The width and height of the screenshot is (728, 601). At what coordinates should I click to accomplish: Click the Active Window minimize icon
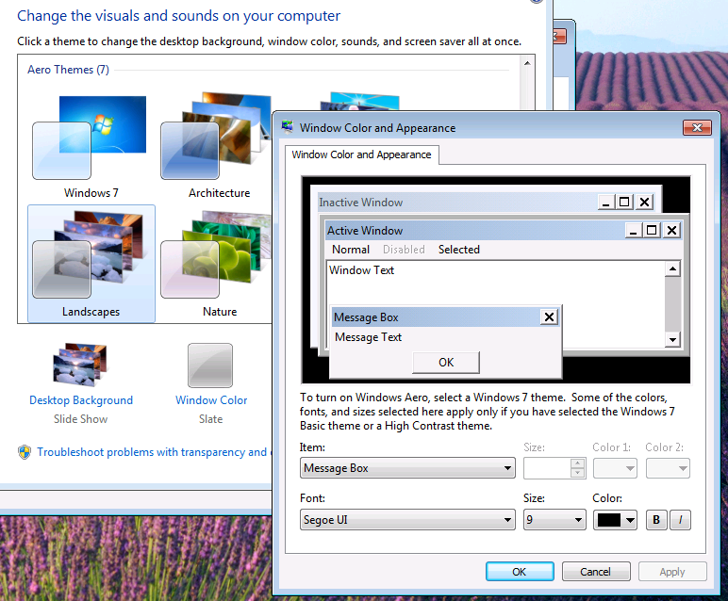[x=634, y=231]
